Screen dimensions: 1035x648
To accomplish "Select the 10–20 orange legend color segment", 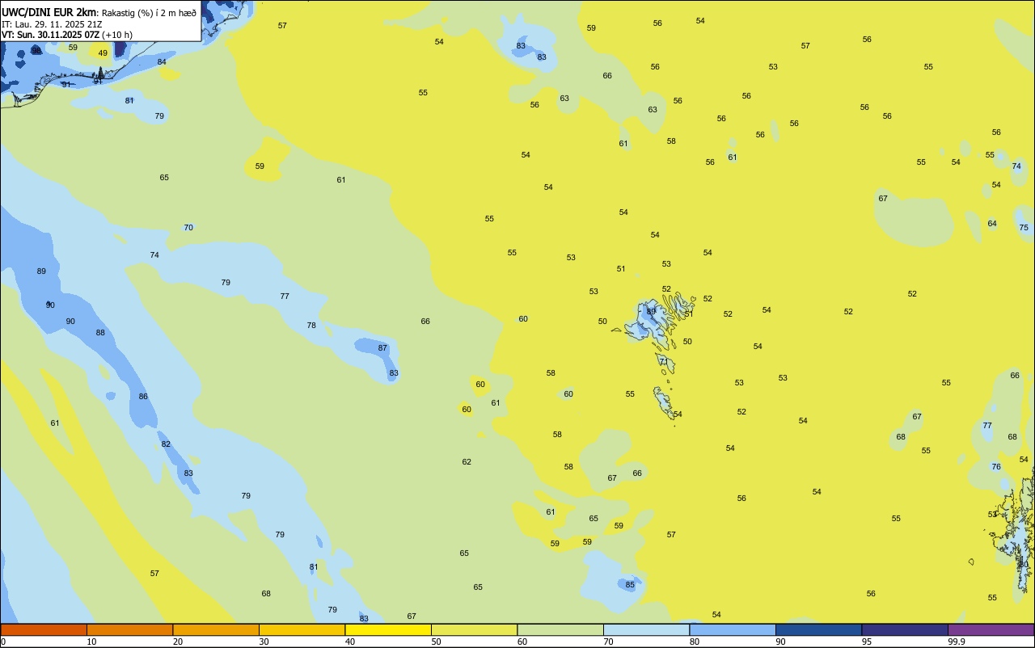I will pos(129,629).
